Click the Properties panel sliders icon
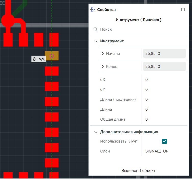192x179 pixels. click(x=93, y=10)
